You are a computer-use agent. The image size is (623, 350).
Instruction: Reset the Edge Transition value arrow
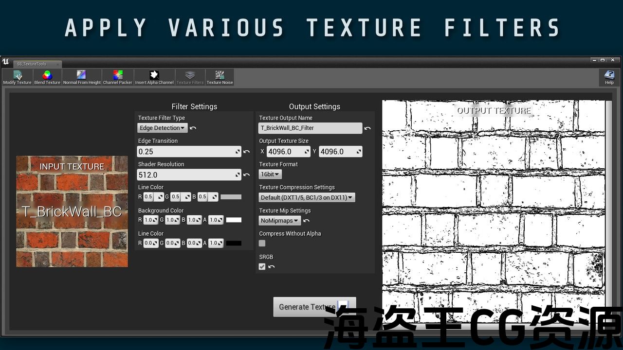point(247,152)
